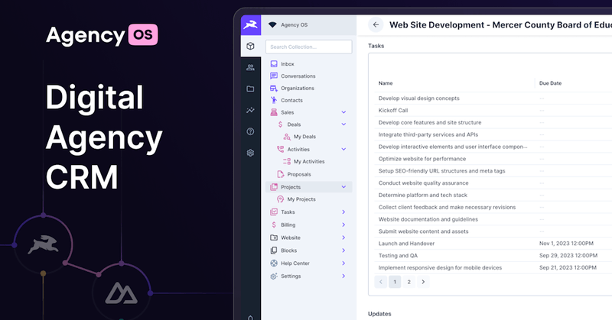Expand the Settings group chevron
This screenshot has width=612, height=320.
point(343,276)
